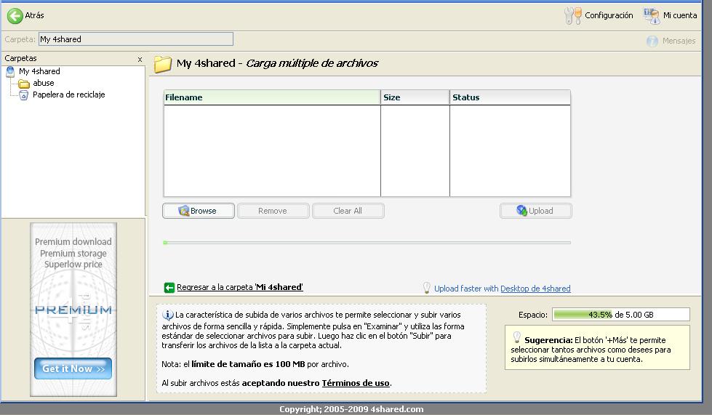Viewport: 712px width, 415px height.
Task: Click the Upload button
Action: coord(535,211)
